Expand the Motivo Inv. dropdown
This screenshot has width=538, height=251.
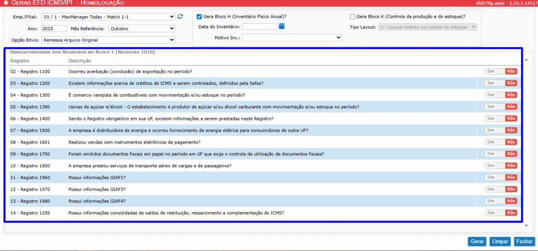coord(292,38)
